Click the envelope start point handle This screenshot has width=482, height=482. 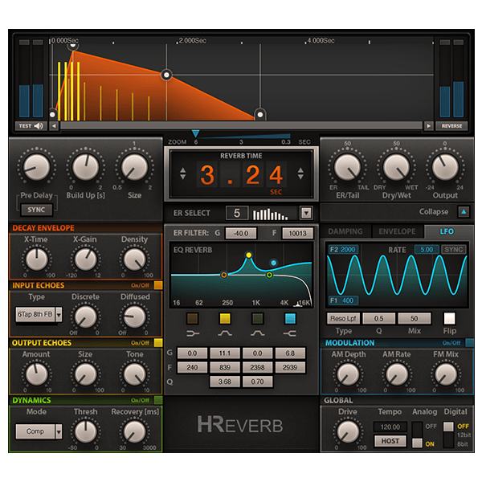(52, 115)
